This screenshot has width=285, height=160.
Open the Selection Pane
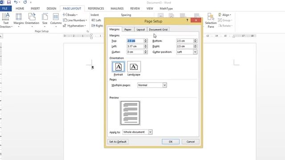click(211, 20)
